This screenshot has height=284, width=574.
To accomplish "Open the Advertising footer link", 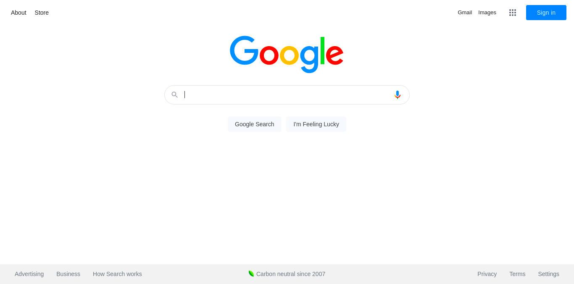I will [x=29, y=274].
